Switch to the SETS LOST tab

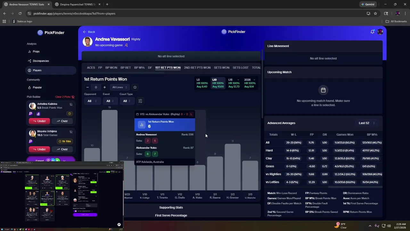241,68
